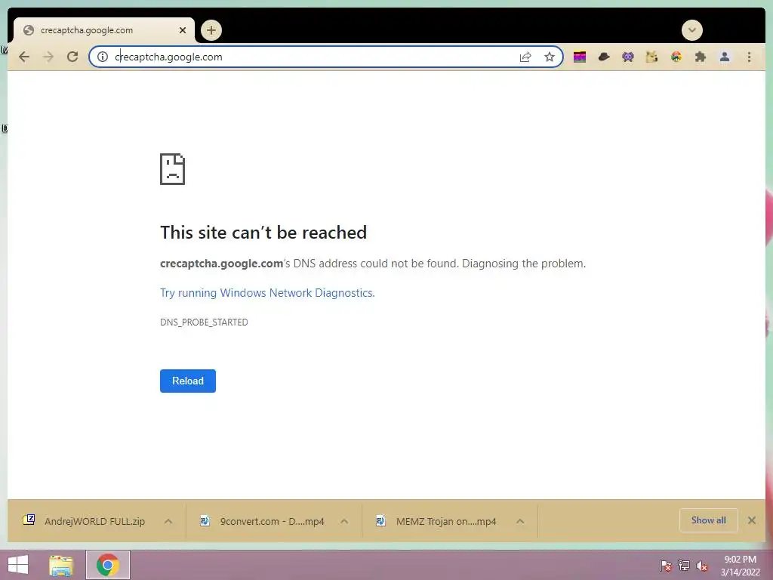Image resolution: width=773 pixels, height=580 pixels.
Task: Go back to the previous page
Action: [24, 57]
